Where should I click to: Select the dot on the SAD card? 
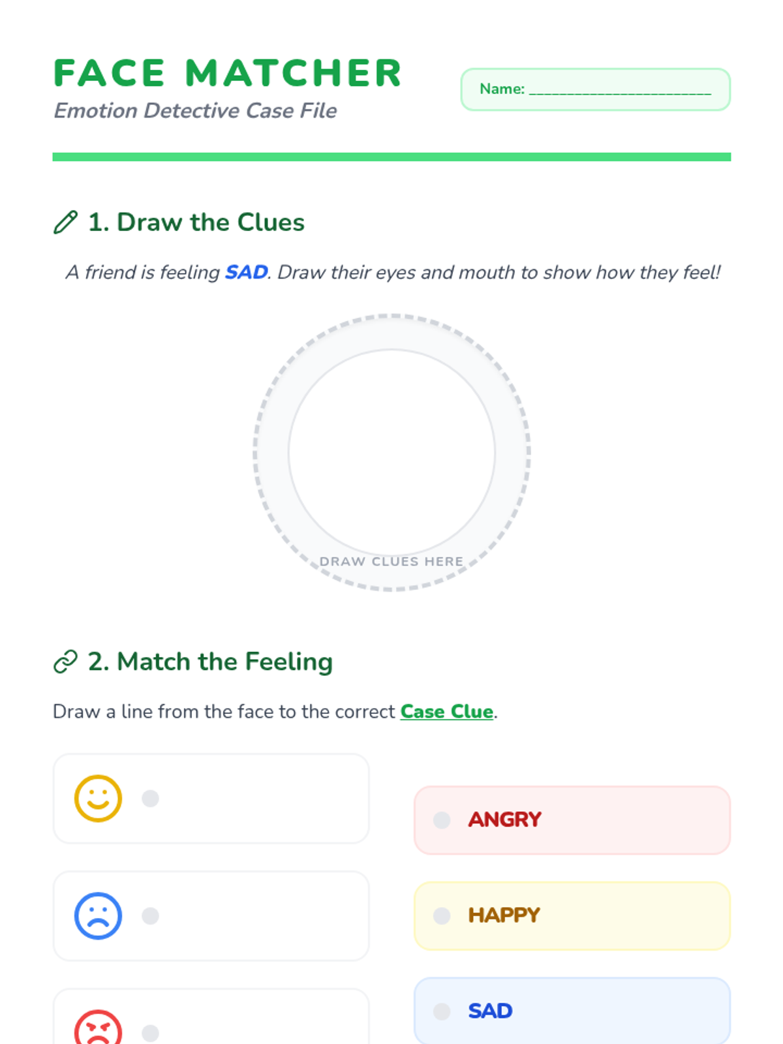[x=442, y=1011]
